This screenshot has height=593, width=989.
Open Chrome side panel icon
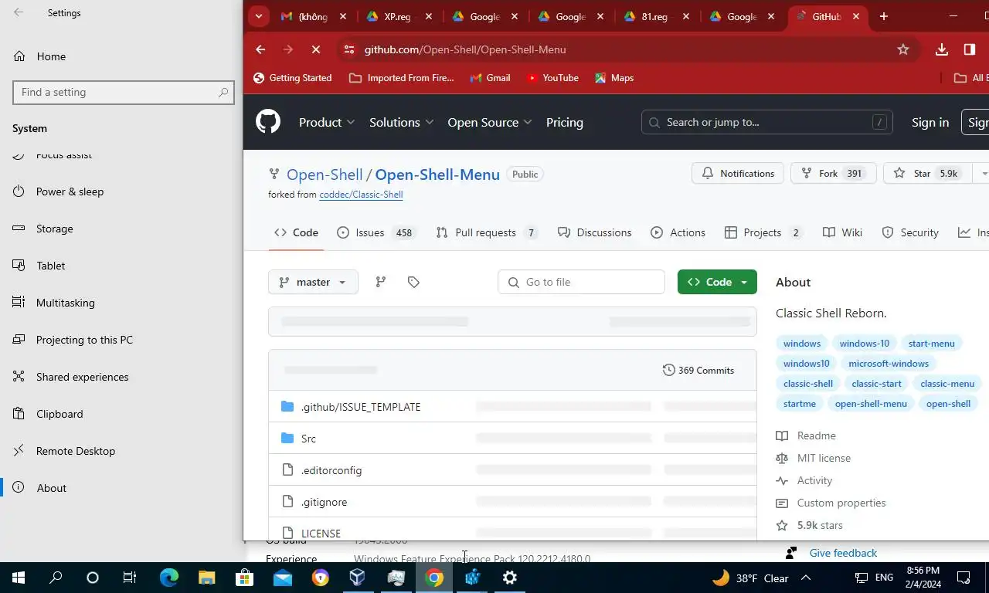(x=970, y=49)
